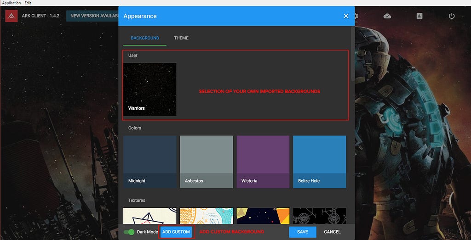The image size is (471, 240).
Task: Switch to the THEME tab
Action: pos(181,38)
